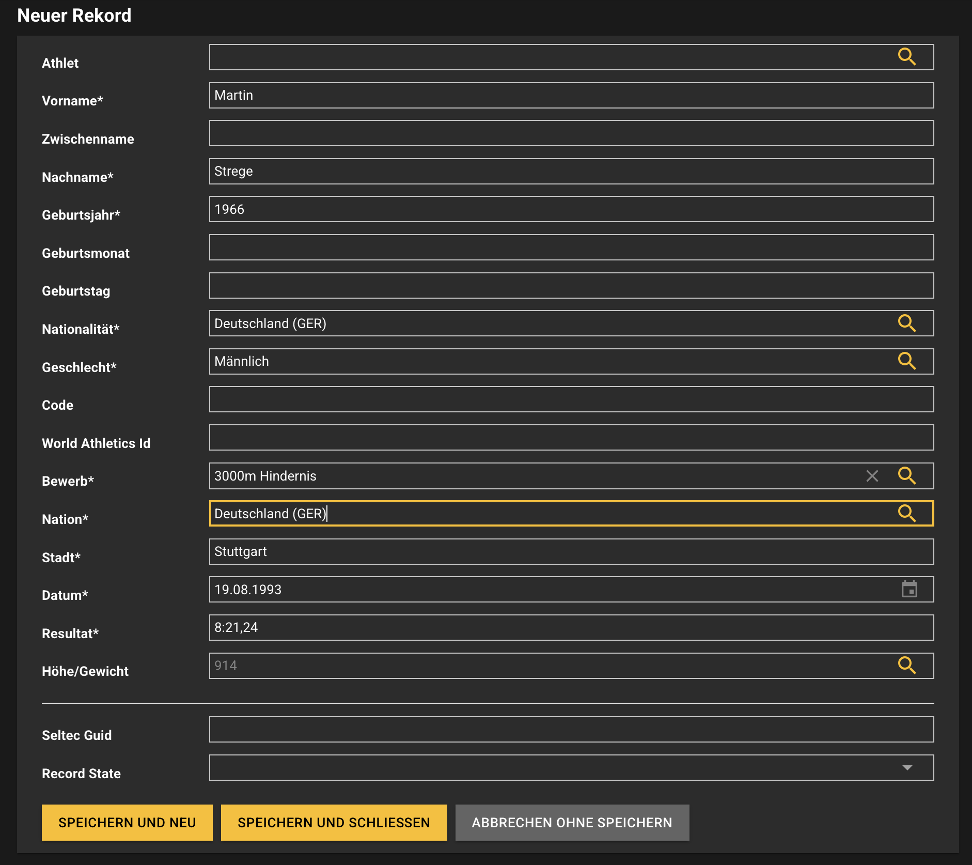Click the Höhe/Gewicht label

pos(85,671)
